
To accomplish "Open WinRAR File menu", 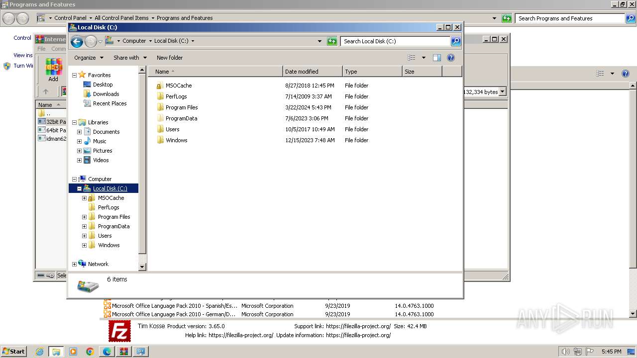I will pos(41,49).
